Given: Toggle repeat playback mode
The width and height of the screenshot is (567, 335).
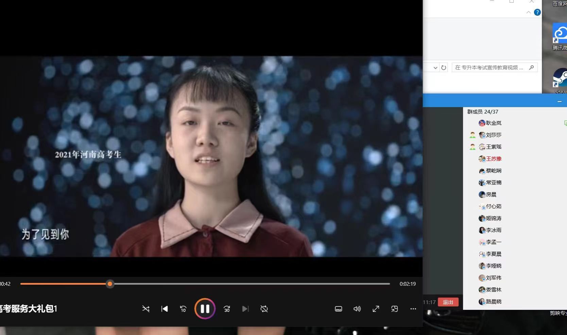Looking at the screenshot, I should coord(264,309).
